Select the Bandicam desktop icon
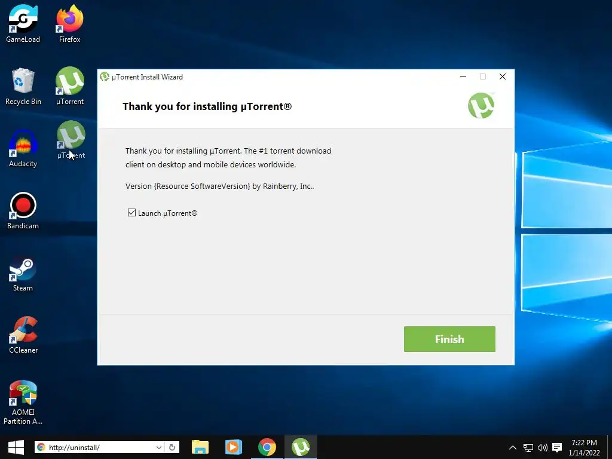This screenshot has height=459, width=612. (x=23, y=211)
